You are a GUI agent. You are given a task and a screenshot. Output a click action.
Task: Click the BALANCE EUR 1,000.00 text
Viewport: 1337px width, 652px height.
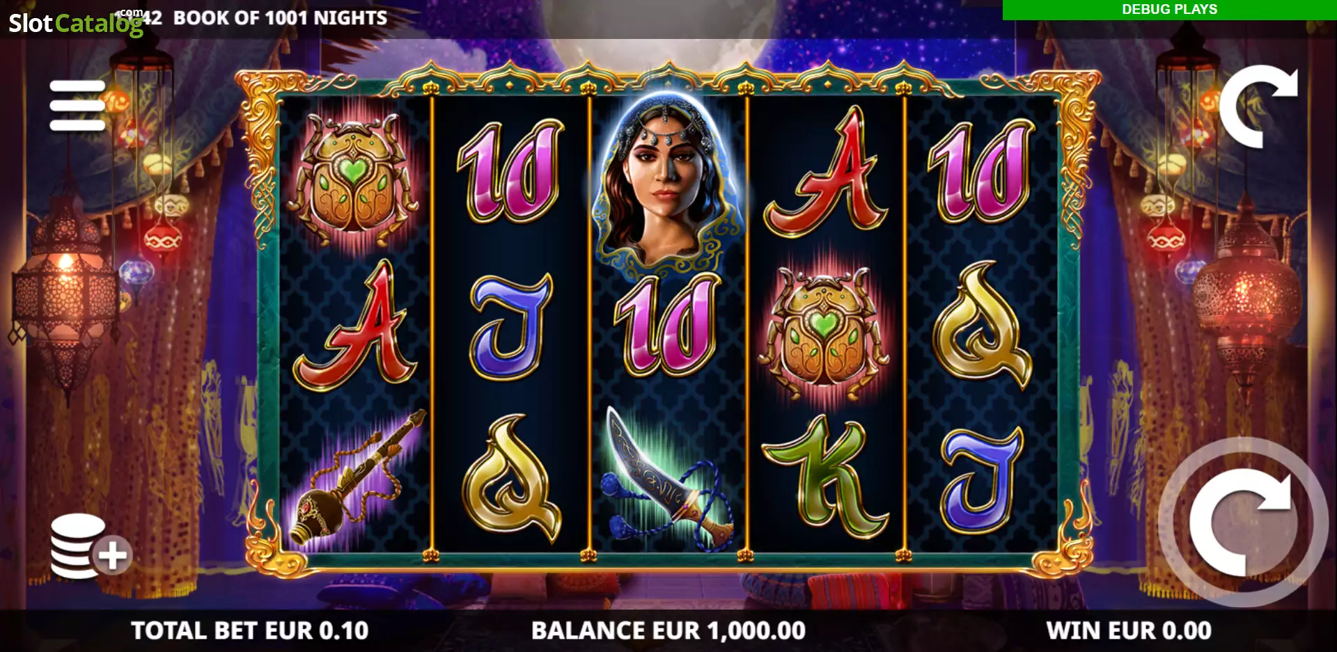(668, 630)
